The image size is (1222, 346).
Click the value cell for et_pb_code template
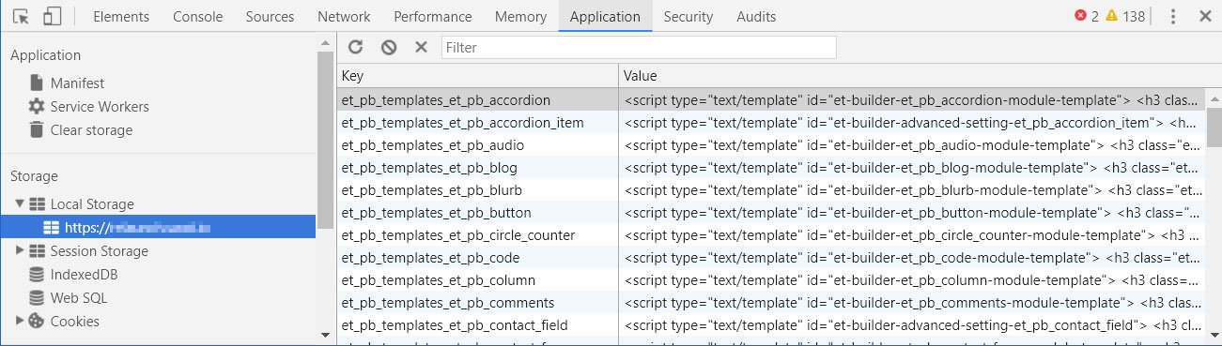tap(912, 257)
